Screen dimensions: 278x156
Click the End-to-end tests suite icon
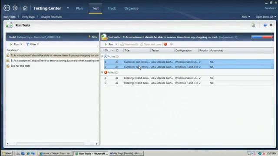coord(8,66)
